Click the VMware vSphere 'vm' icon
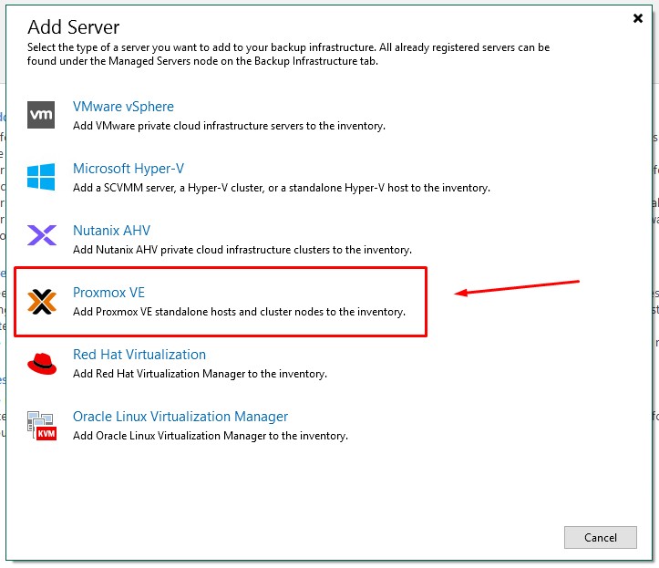This screenshot has width=659, height=568. 42,115
